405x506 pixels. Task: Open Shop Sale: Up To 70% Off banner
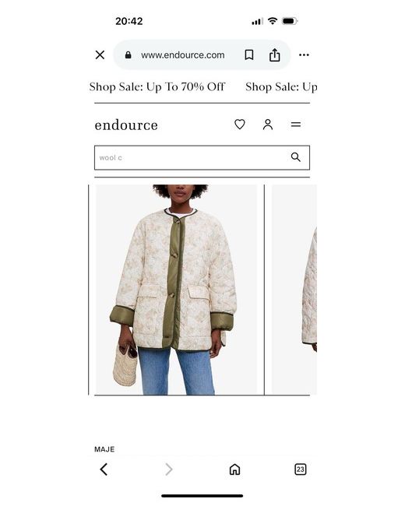[157, 87]
